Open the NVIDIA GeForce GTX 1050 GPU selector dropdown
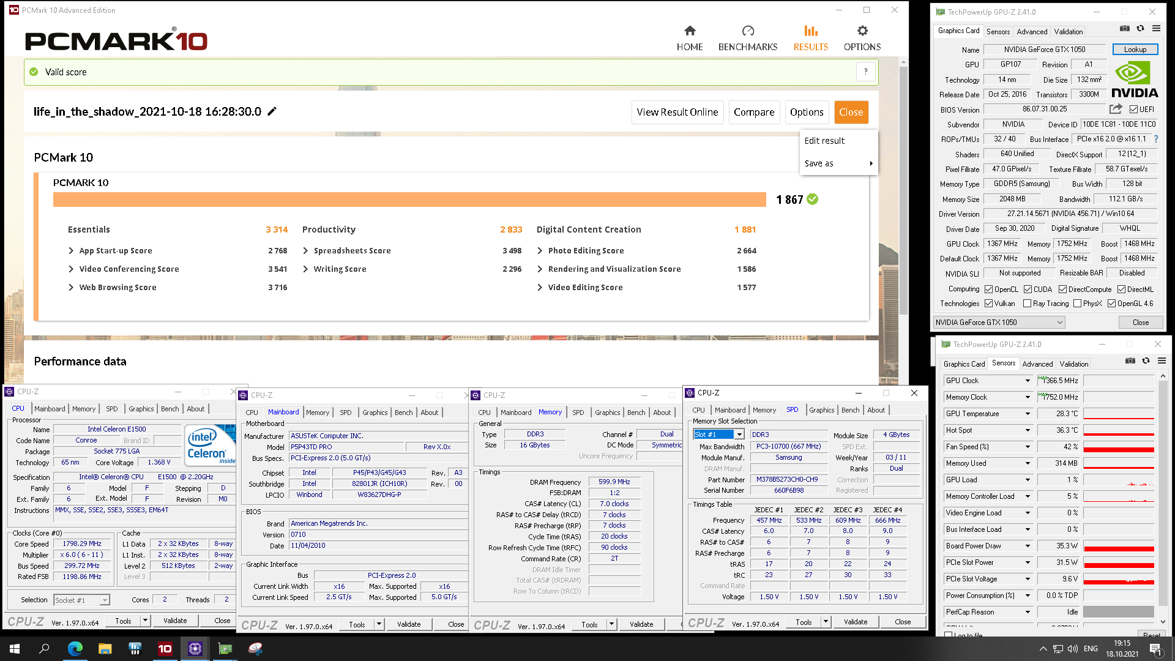The height and width of the screenshot is (661, 1175). pyautogui.click(x=999, y=322)
